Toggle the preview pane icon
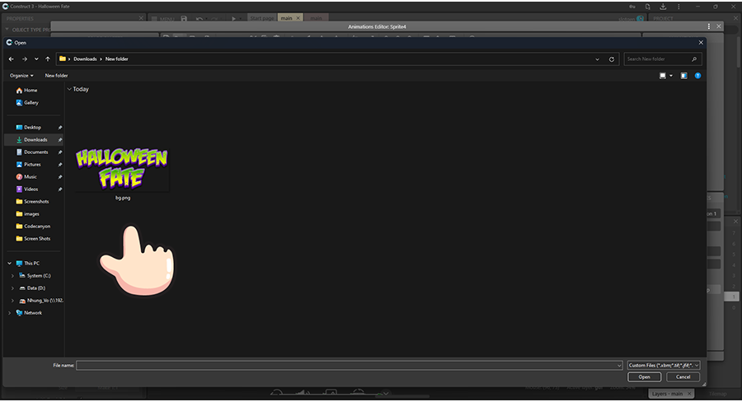 tap(683, 76)
